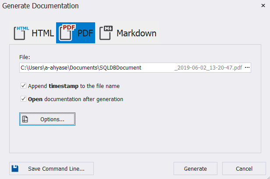This screenshot has height=179, width=270.
Task: Click the red PDF document icon
Action: (67, 32)
